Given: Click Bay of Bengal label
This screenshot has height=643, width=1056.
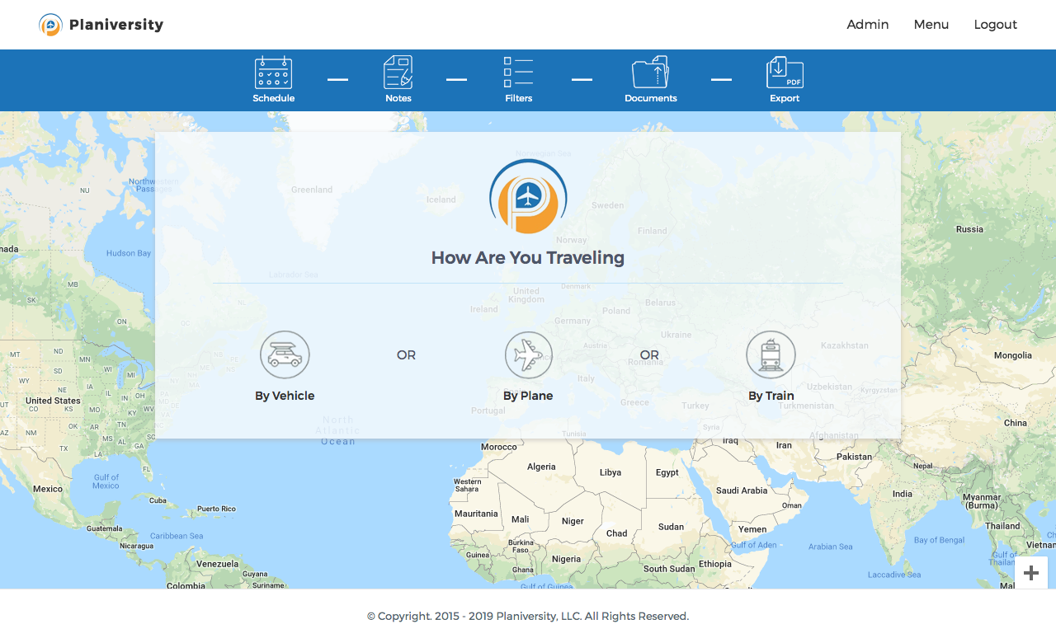Looking at the screenshot, I should [x=939, y=540].
